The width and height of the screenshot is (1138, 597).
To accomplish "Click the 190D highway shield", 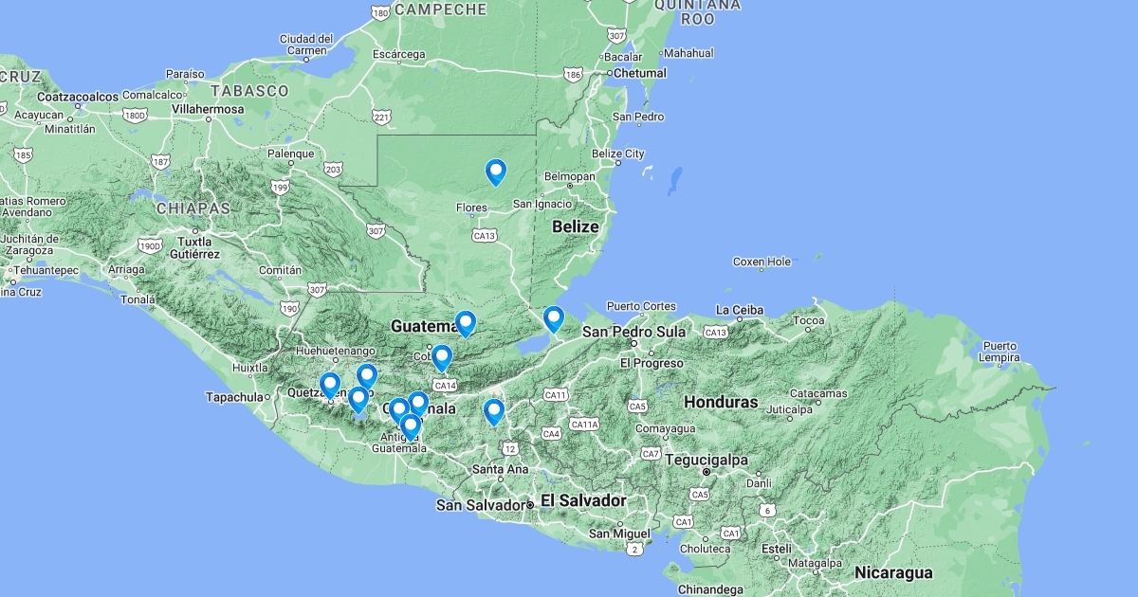I will [149, 245].
